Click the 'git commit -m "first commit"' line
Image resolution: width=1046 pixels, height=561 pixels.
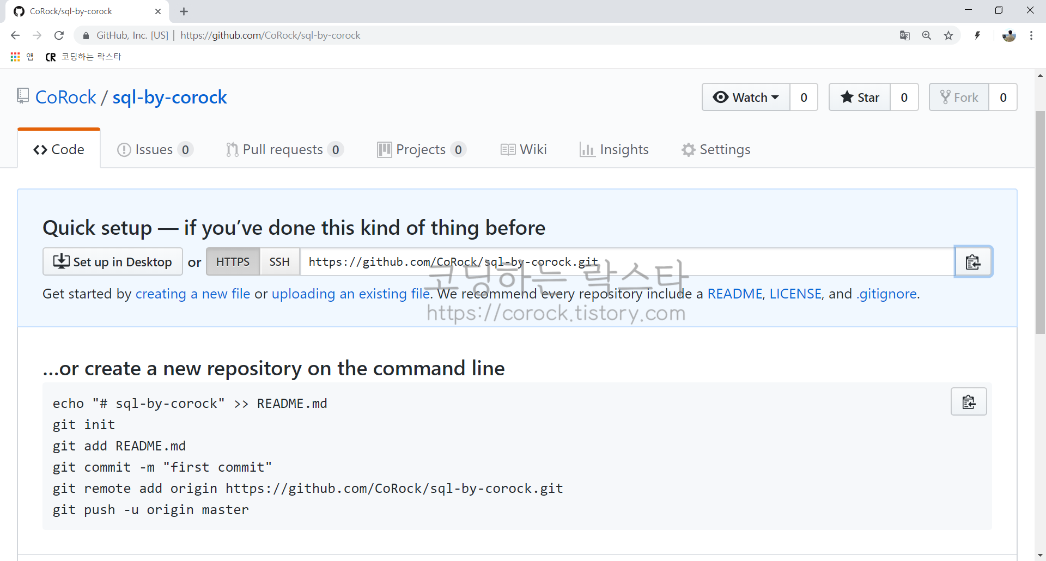pos(162,467)
